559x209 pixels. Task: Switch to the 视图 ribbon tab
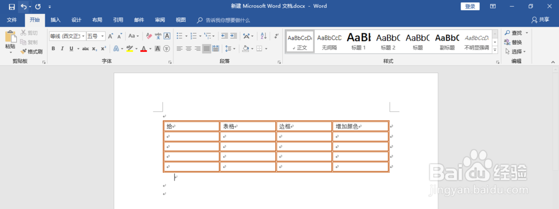pos(181,20)
